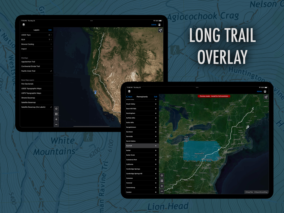Download the Burnside quad
Image resolution: width=284 pixels, height=213 pixels.
click(x=156, y=136)
